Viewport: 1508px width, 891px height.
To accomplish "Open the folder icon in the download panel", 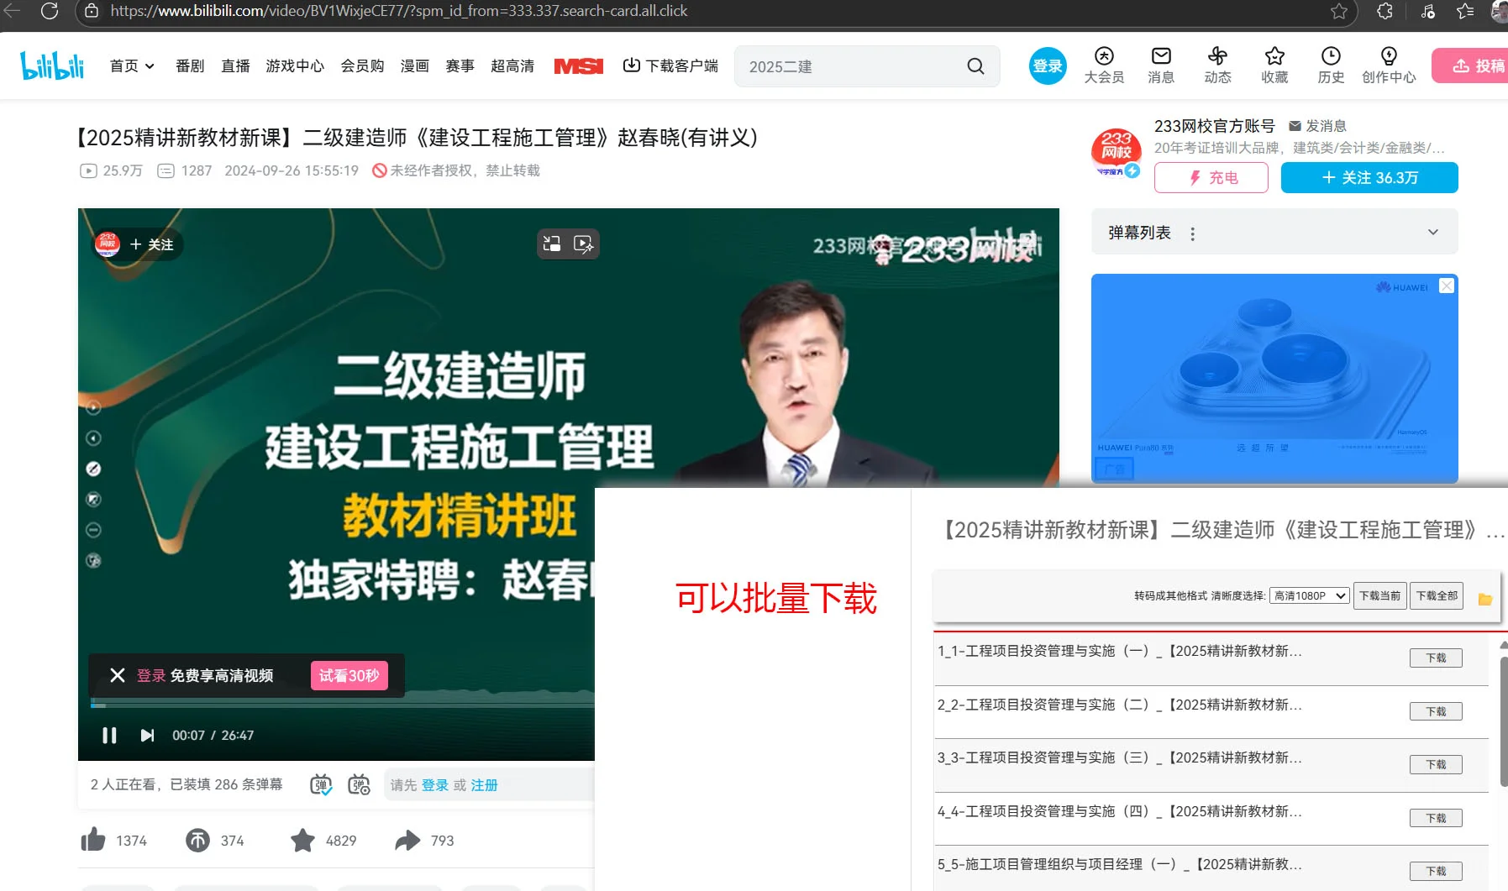I will point(1484,598).
